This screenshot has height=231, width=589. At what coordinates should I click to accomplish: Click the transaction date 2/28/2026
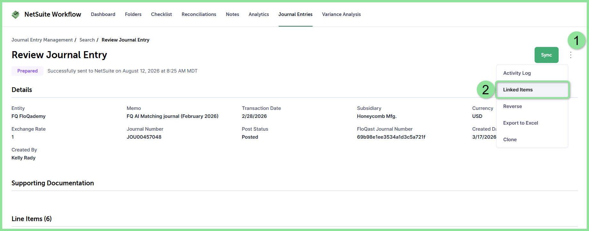(x=254, y=116)
